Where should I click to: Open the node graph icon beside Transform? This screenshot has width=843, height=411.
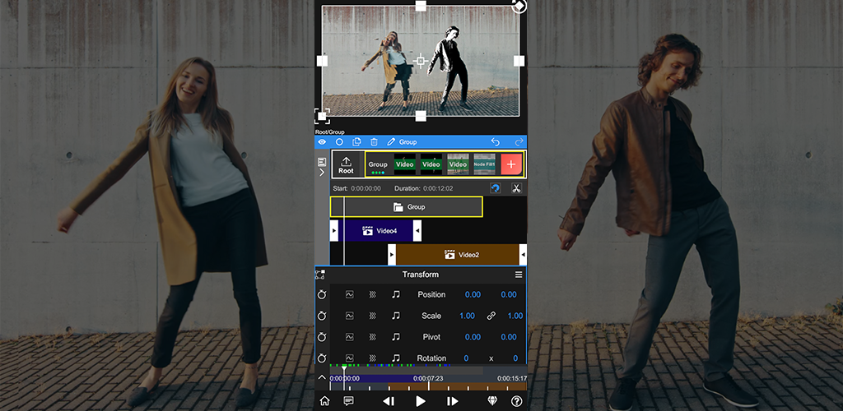click(320, 275)
